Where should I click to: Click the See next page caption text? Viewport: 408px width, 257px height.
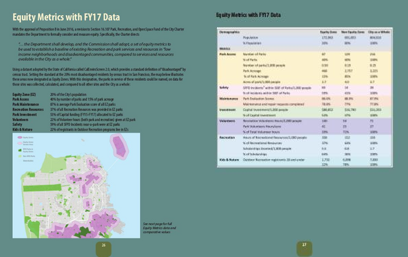click(x=159, y=228)
